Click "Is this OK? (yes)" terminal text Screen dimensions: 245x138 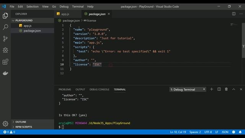(73, 115)
